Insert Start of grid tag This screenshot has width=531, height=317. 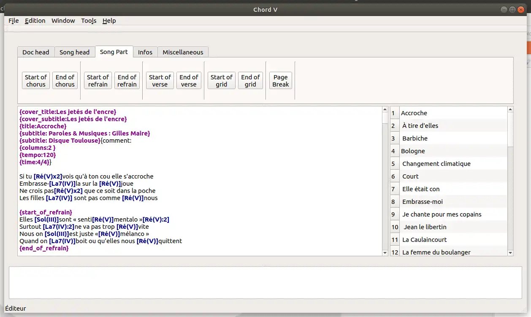point(221,81)
